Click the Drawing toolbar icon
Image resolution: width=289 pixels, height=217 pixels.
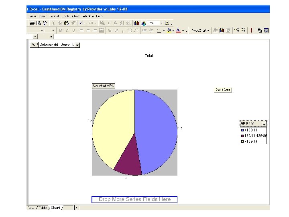(x=144, y=23)
